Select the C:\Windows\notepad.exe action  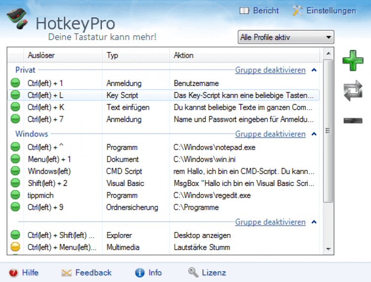point(214,147)
